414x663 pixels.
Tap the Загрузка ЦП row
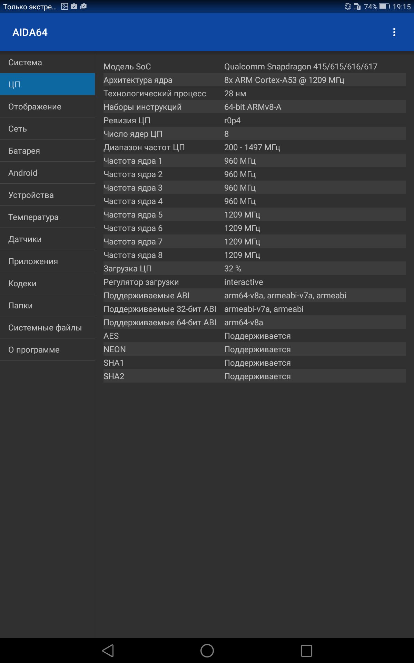255,268
